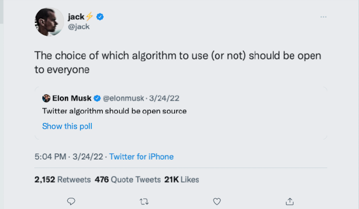
Task: Click the reply speech bubble icon
Action: [71, 202]
